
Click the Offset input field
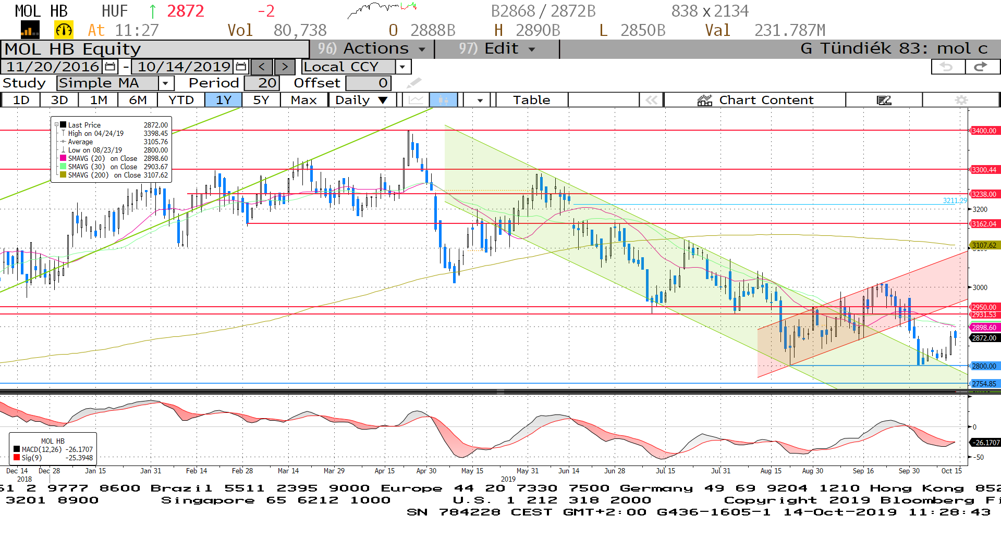coord(369,83)
